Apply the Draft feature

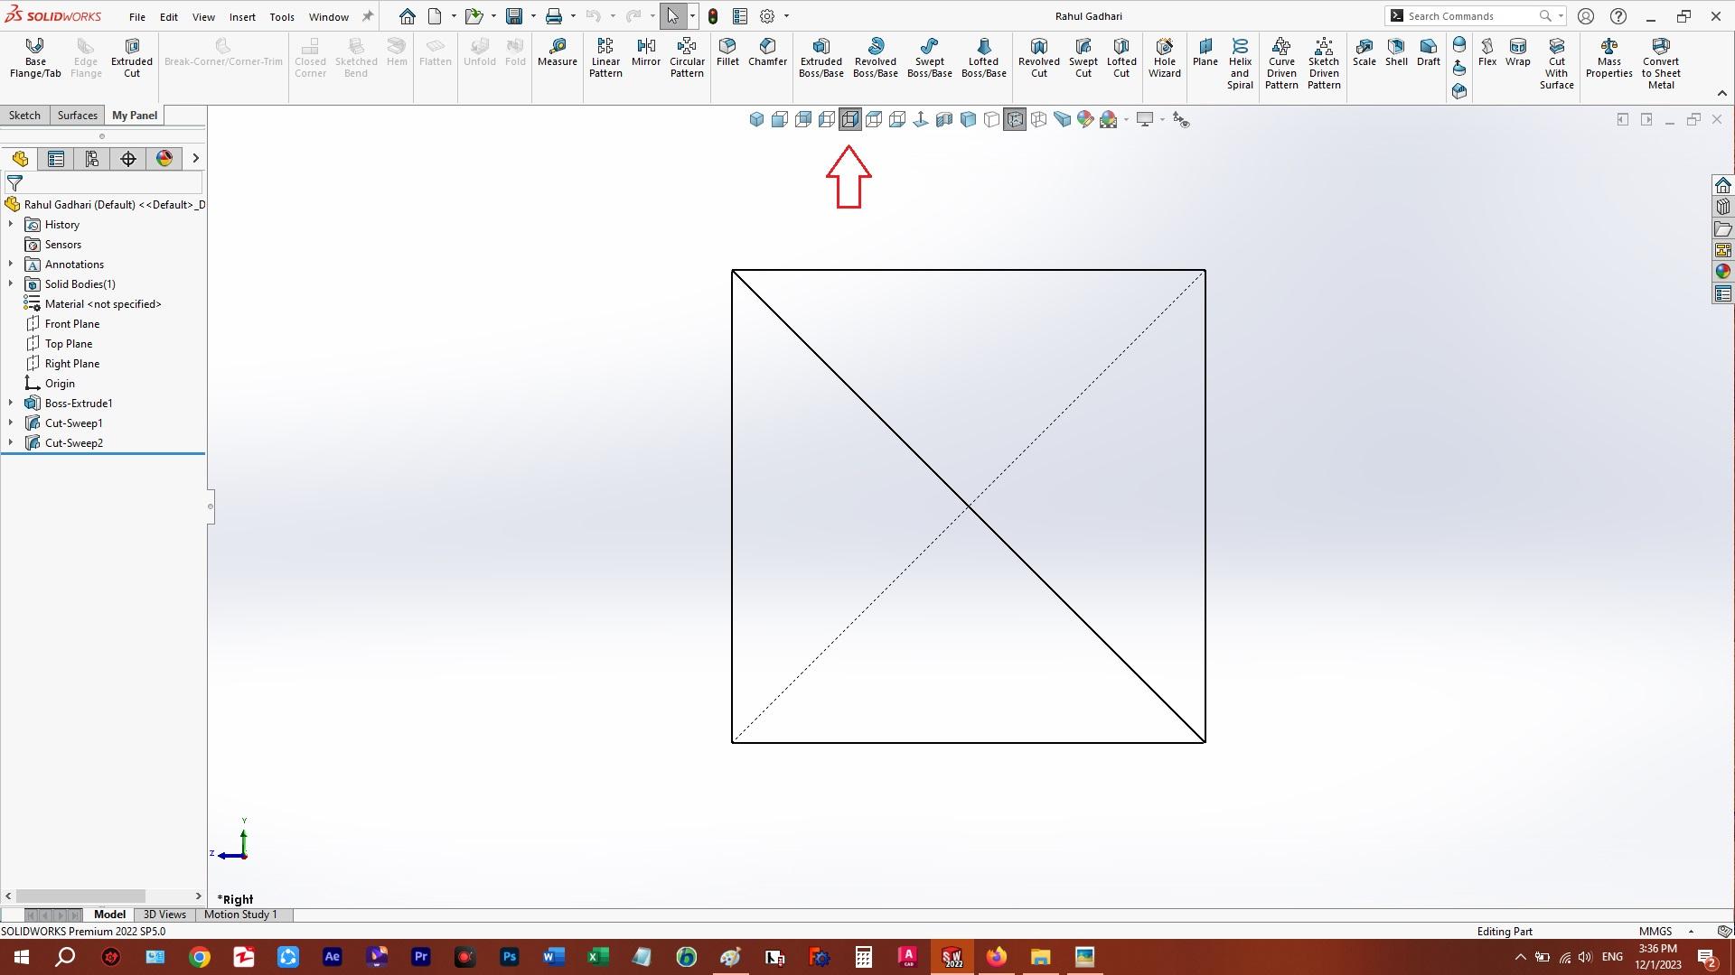pyautogui.click(x=1428, y=52)
